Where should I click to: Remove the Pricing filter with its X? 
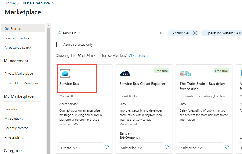(195, 33)
